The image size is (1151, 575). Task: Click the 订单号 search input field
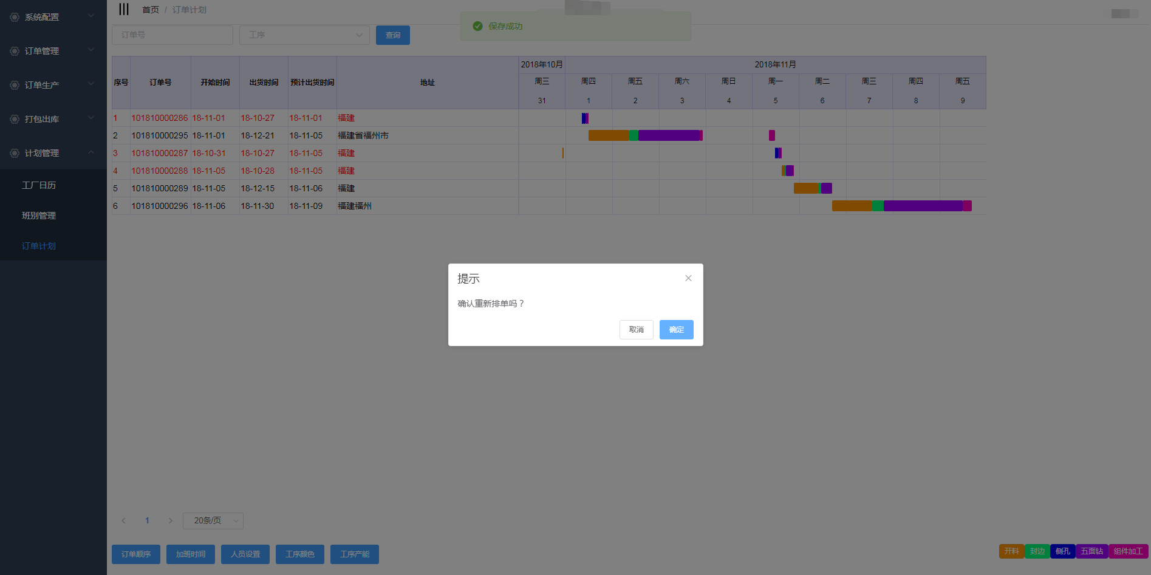pyautogui.click(x=172, y=35)
